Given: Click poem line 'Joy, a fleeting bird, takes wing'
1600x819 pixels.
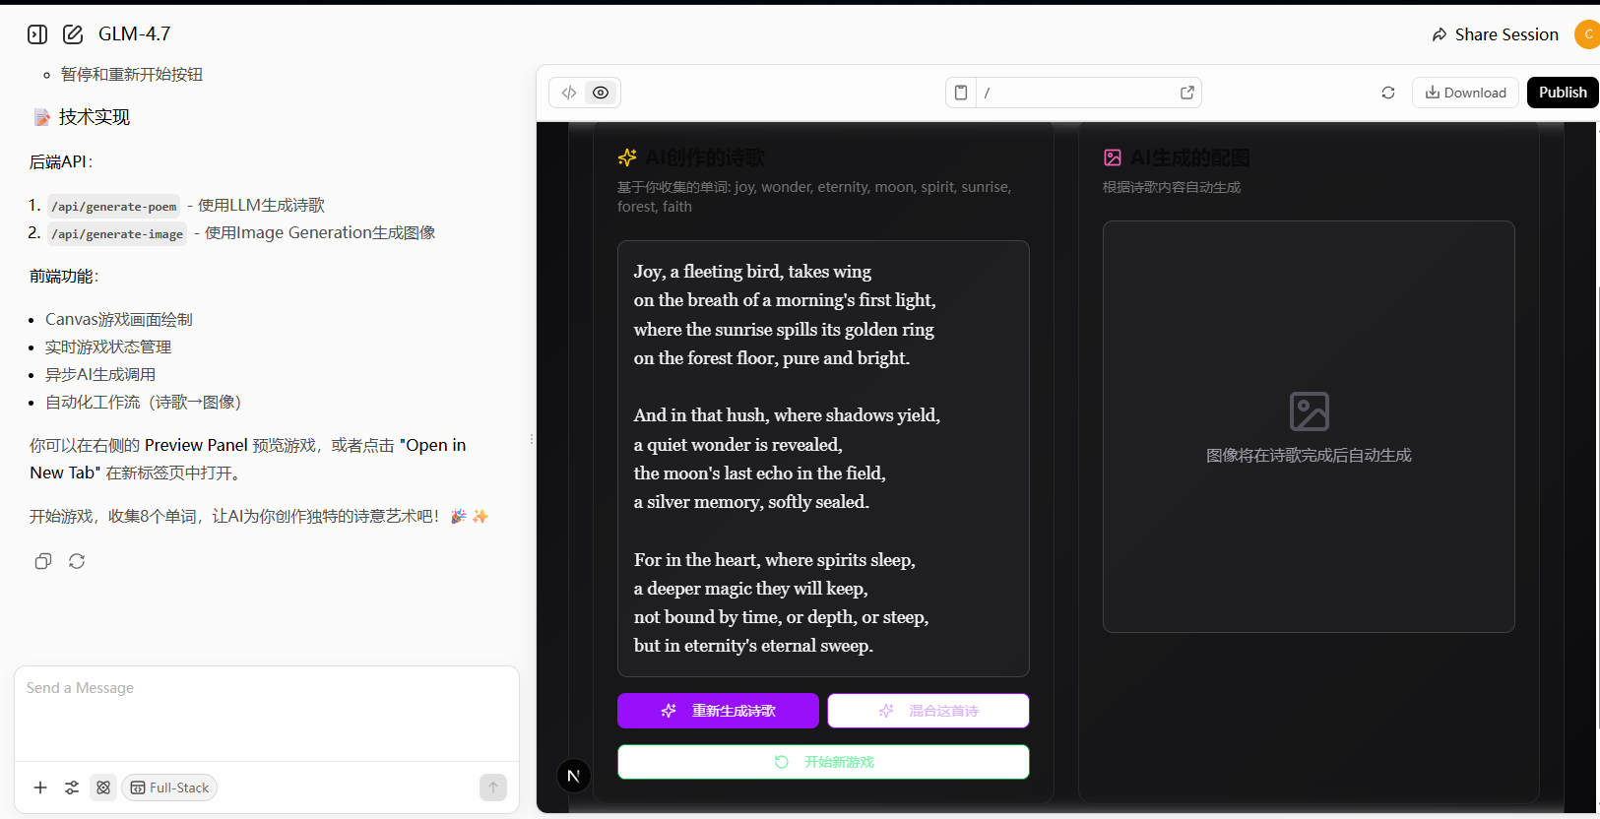Looking at the screenshot, I should [x=752, y=272].
